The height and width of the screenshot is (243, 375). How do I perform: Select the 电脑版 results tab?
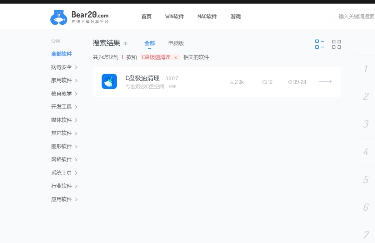[x=176, y=43]
